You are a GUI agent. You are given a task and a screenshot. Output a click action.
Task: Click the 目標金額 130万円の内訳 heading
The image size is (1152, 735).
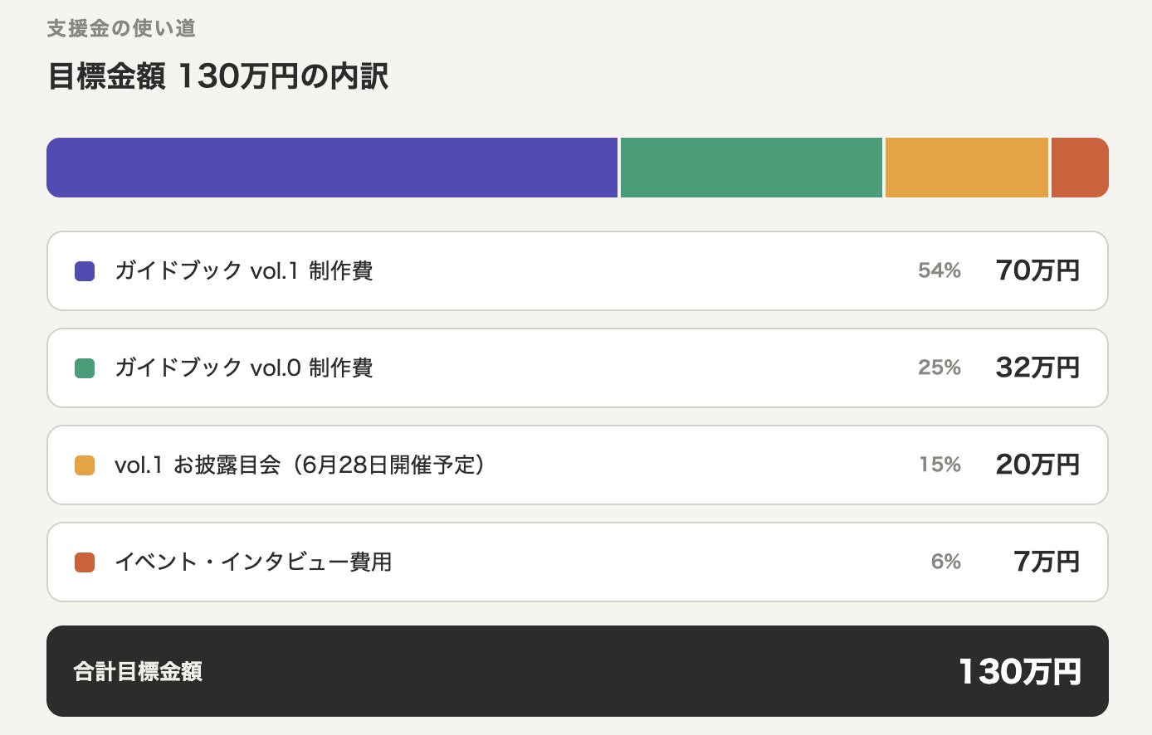tap(218, 76)
